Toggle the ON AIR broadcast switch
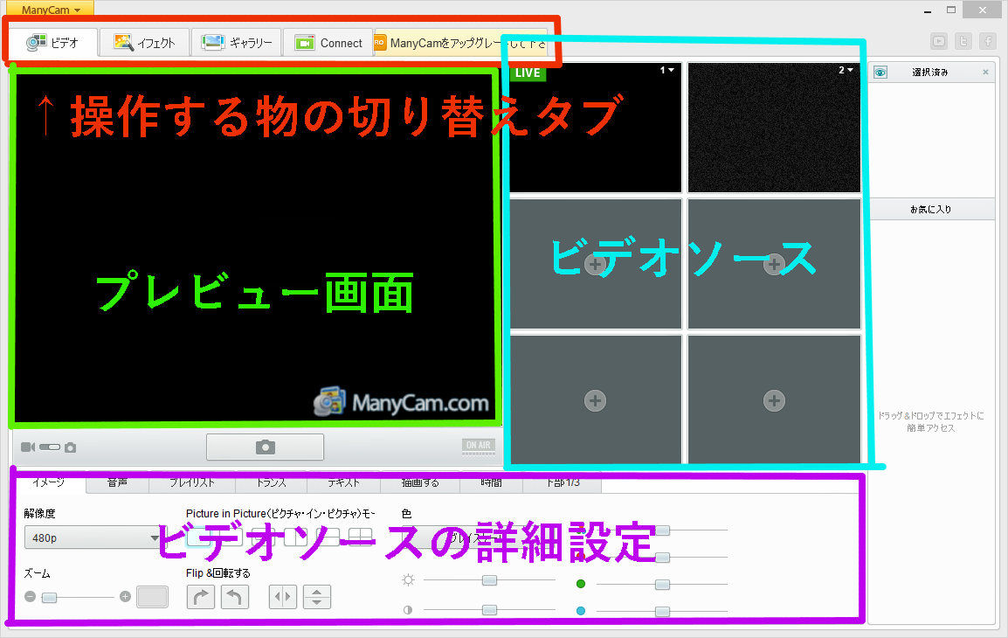This screenshot has height=638, width=1008. (478, 446)
